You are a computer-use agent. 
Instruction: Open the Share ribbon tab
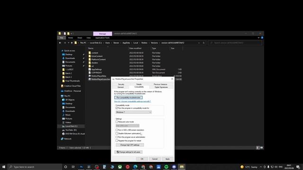pyautogui.click(x=80, y=38)
